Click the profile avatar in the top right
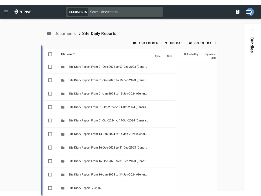Image resolution: width=261 pixels, height=196 pixels. tap(250, 12)
